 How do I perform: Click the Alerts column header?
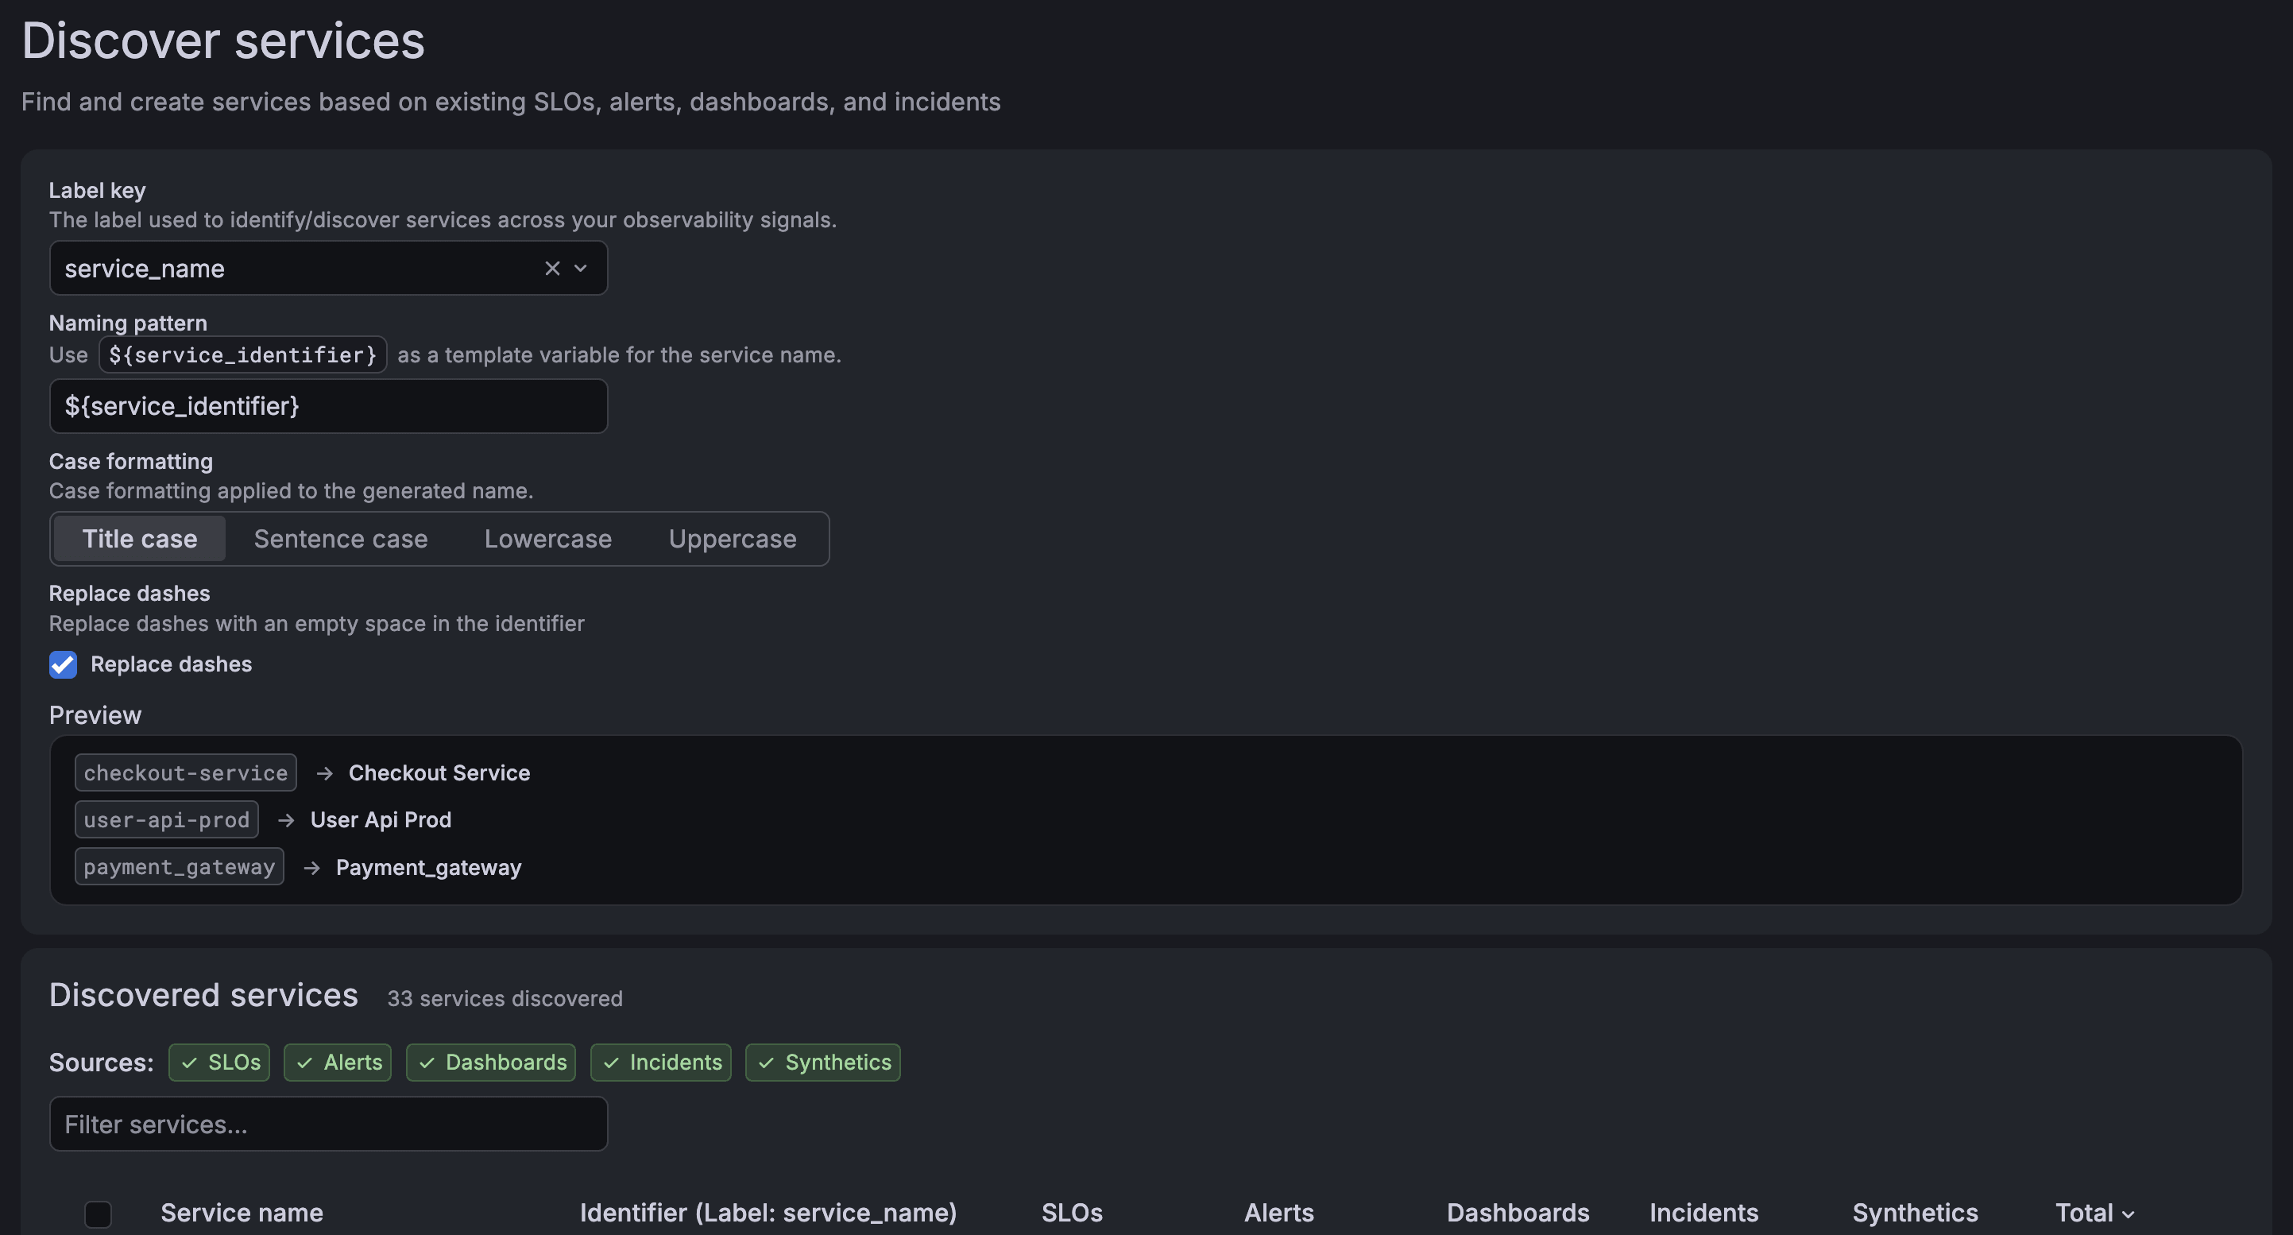tap(1278, 1213)
